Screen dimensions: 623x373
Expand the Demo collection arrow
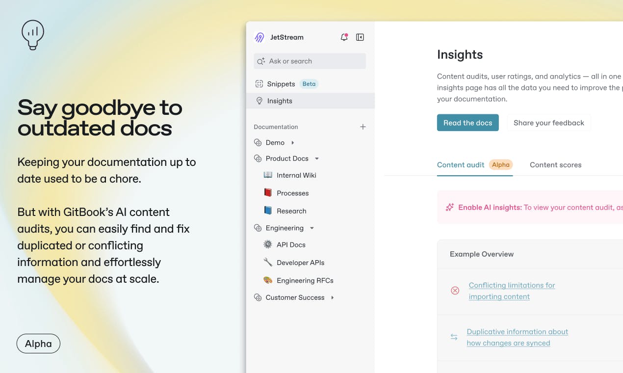point(293,143)
